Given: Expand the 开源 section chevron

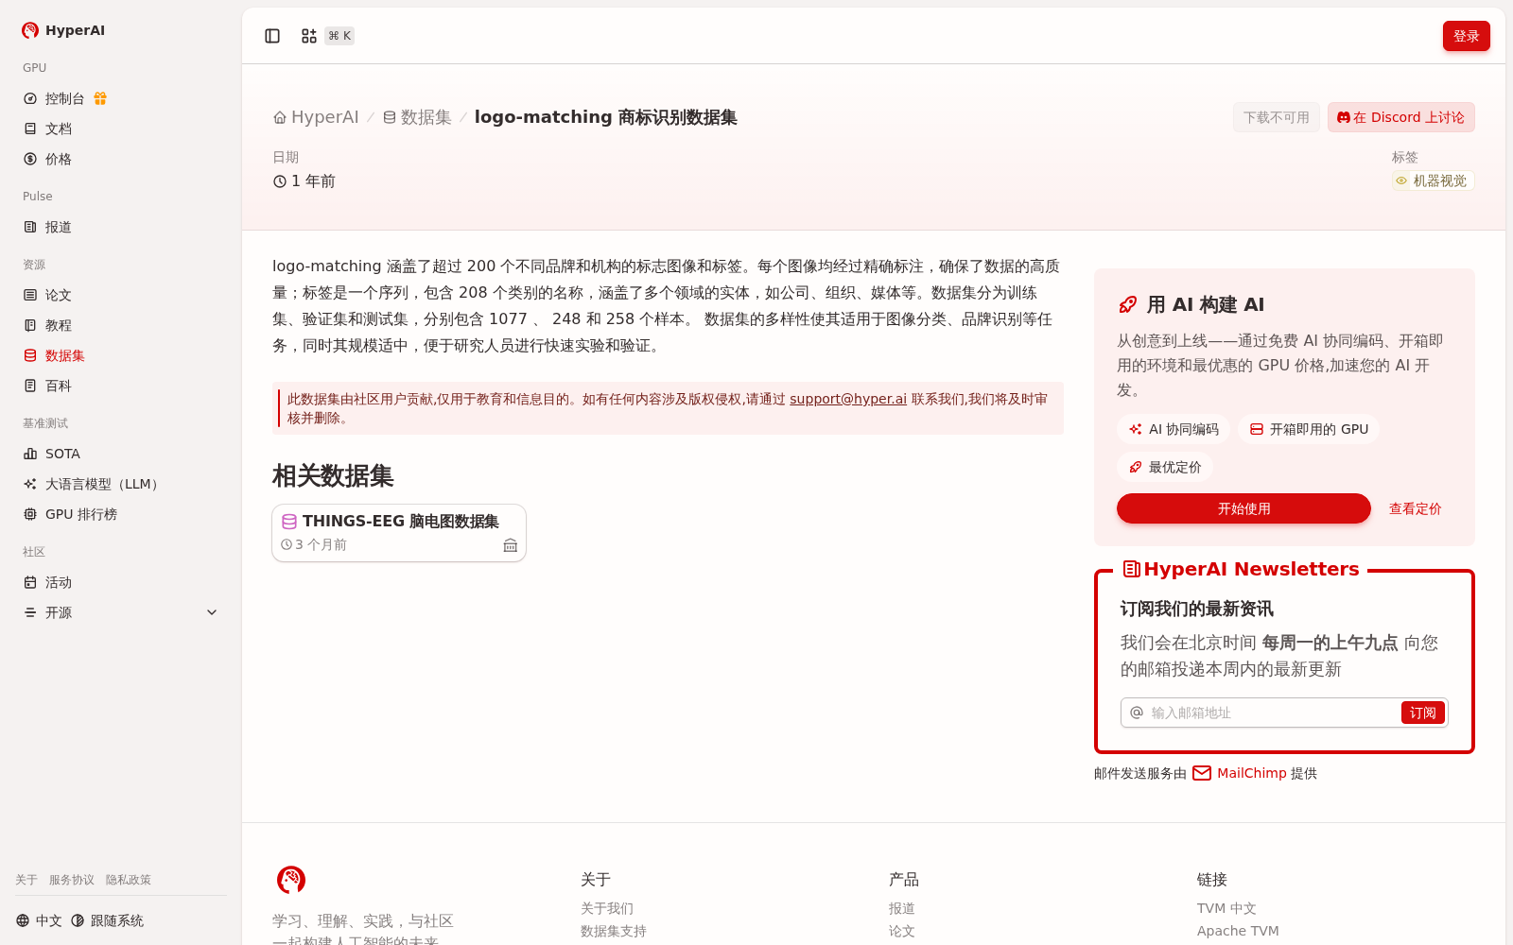Looking at the screenshot, I should (x=212, y=612).
